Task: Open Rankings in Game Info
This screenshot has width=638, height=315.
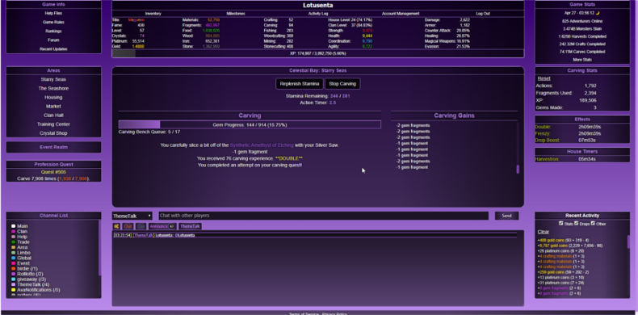Action: click(x=53, y=31)
